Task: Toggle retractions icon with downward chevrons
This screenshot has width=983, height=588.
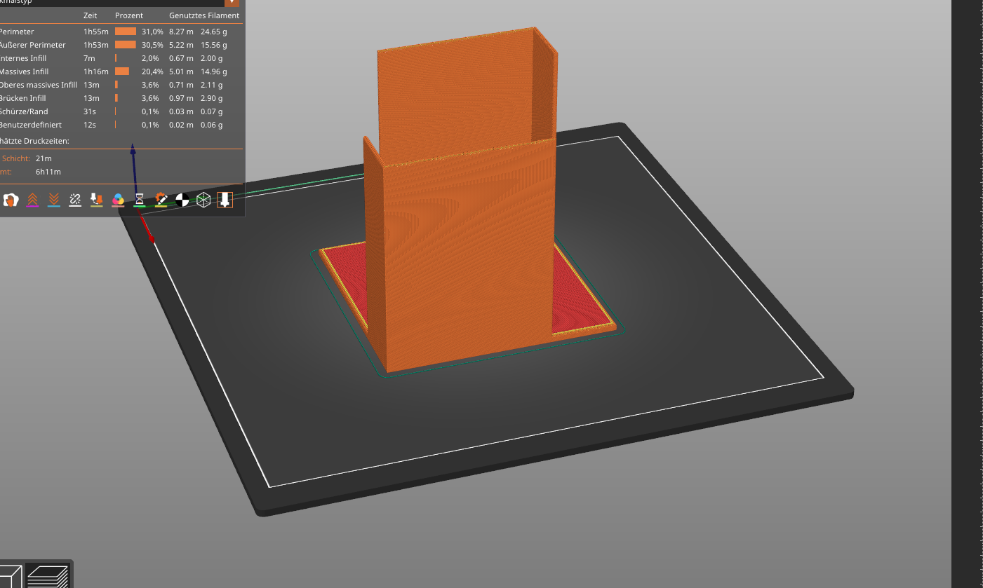Action: click(x=53, y=200)
